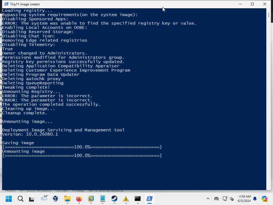The height and width of the screenshot is (205, 273).
Task: Click 'Owner changed to Administrators.' line
Action: tap(45, 53)
